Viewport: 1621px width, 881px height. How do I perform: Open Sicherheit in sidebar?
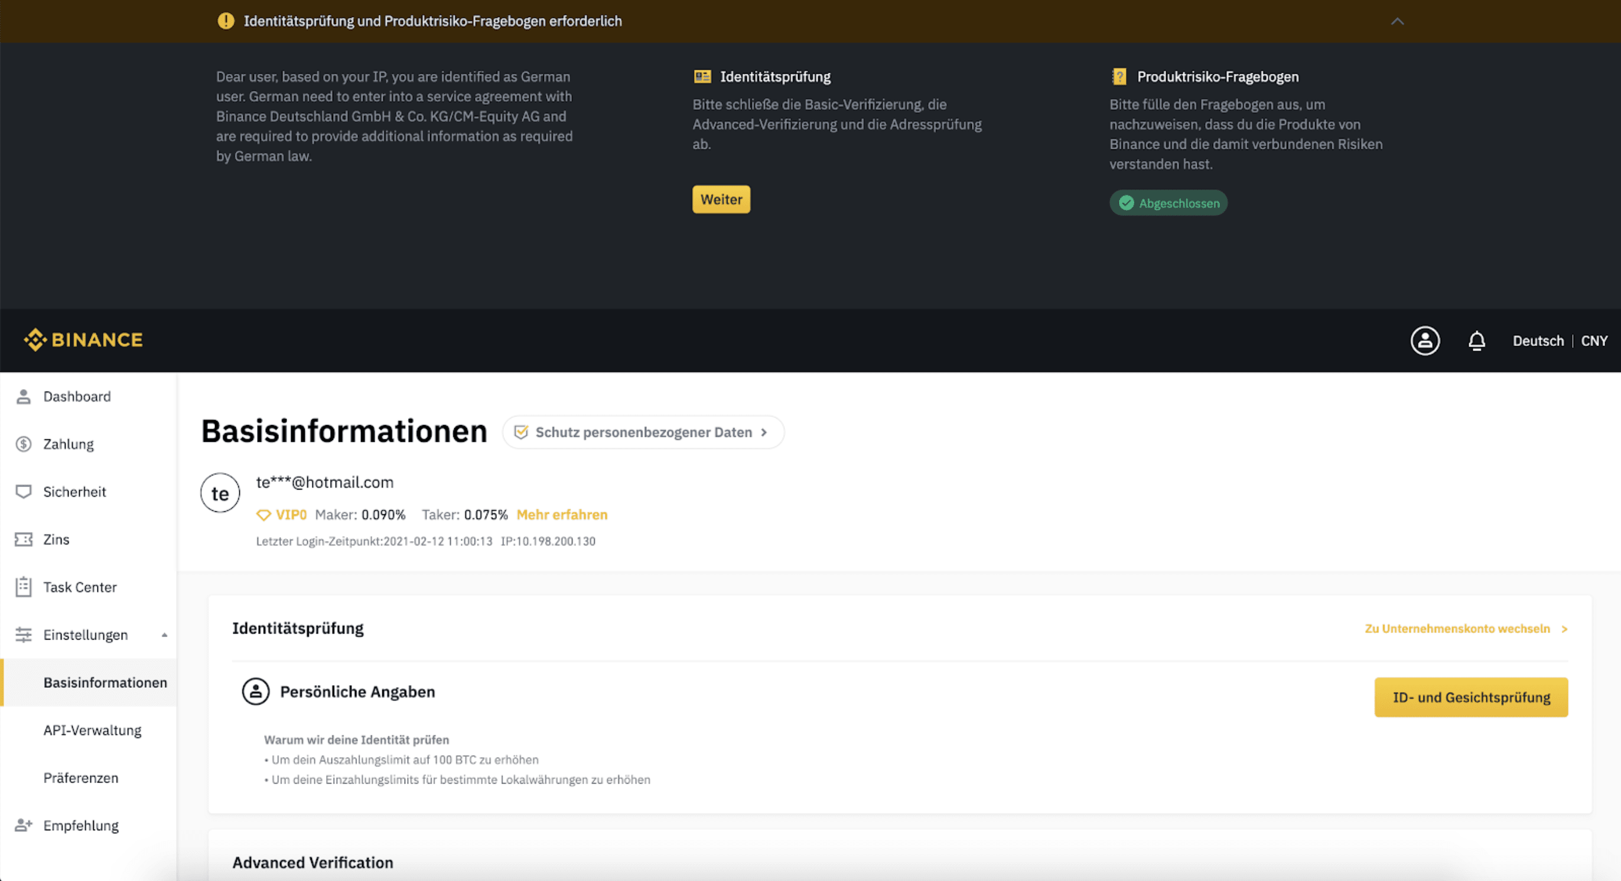point(88,492)
